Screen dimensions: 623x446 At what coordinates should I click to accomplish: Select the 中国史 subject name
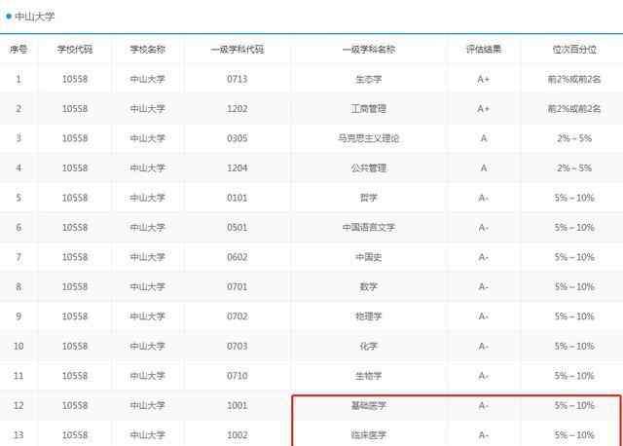click(369, 257)
